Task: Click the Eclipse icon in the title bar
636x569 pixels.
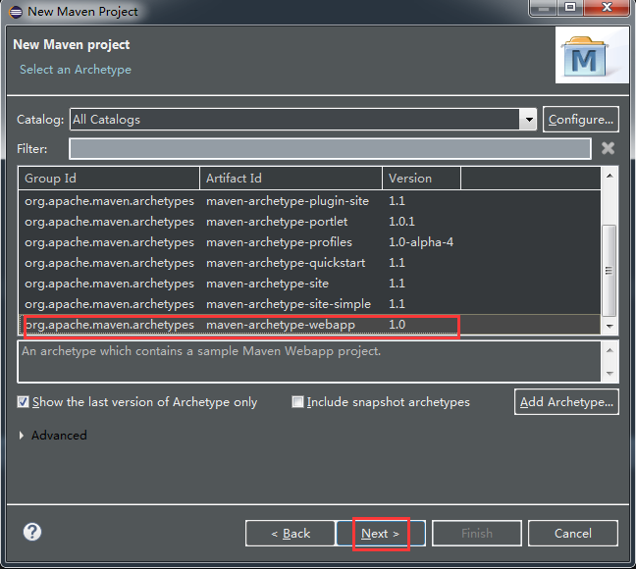Action: [16, 12]
